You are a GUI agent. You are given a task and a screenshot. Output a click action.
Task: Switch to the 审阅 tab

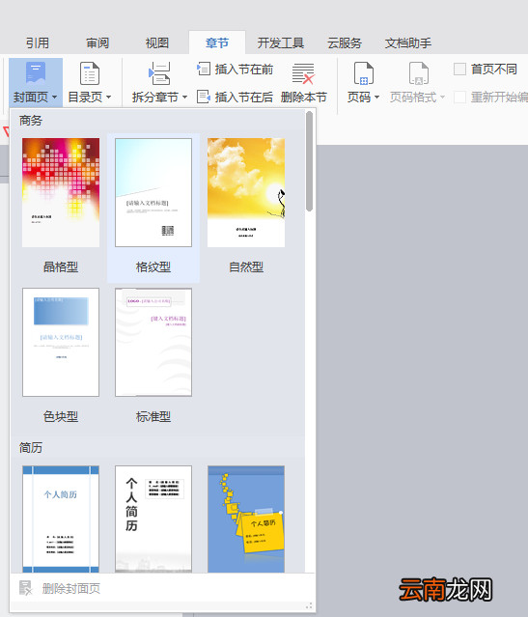[97, 42]
